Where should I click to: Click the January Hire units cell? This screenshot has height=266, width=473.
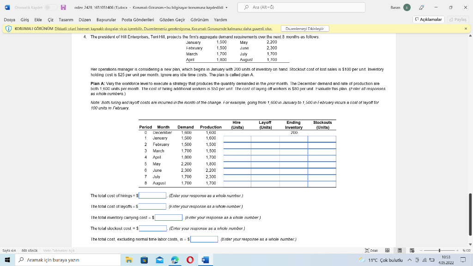pyautogui.click(x=237, y=139)
